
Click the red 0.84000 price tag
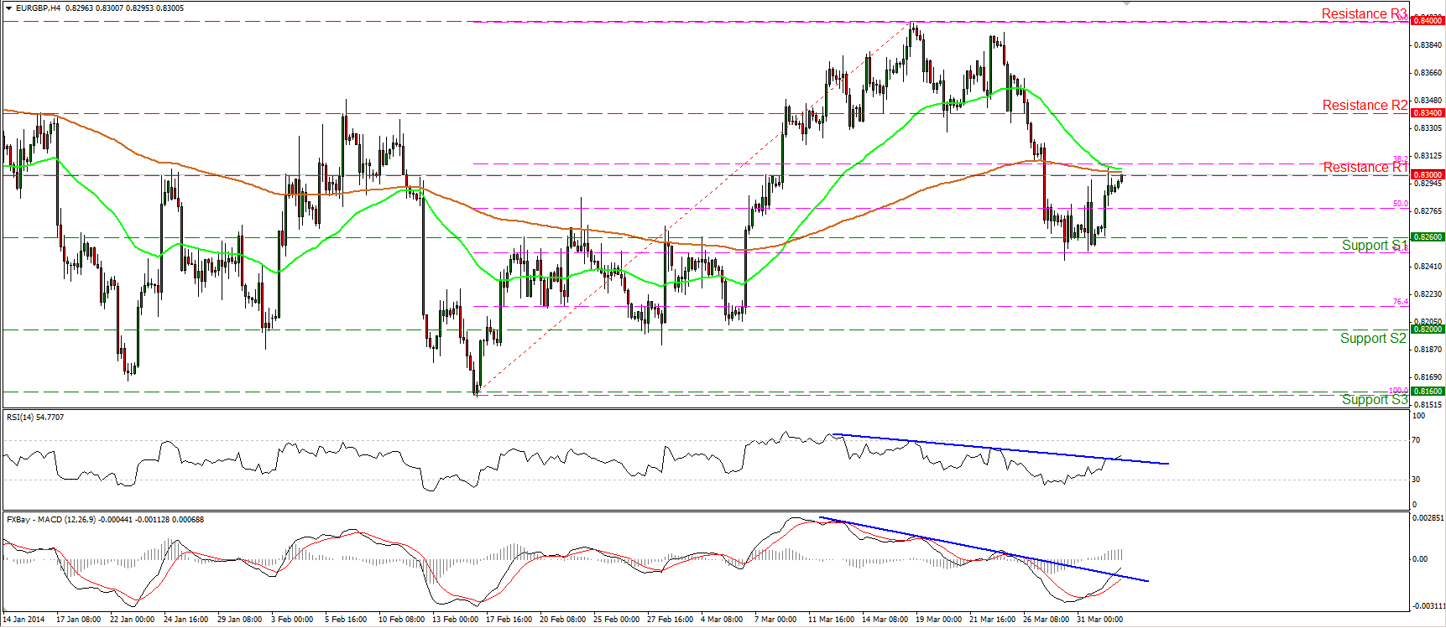tap(1428, 20)
